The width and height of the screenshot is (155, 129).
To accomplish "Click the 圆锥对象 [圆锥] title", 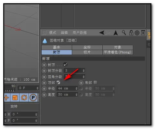I will (63, 40).
